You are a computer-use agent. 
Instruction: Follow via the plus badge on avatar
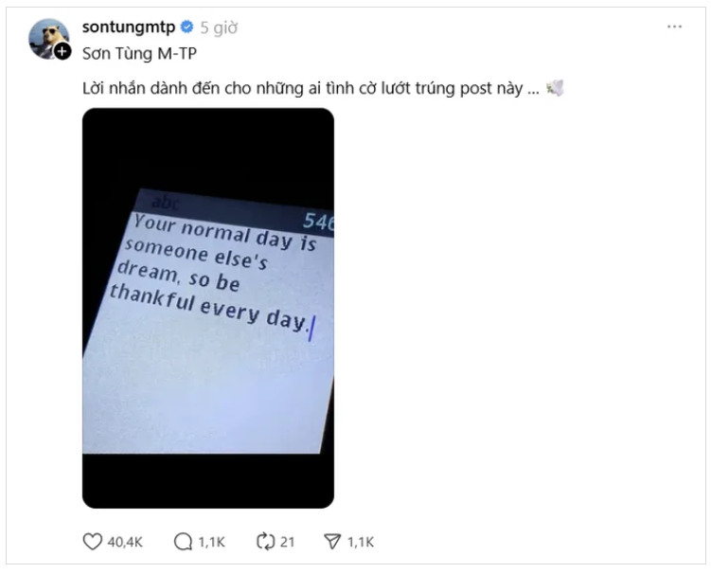click(x=62, y=51)
